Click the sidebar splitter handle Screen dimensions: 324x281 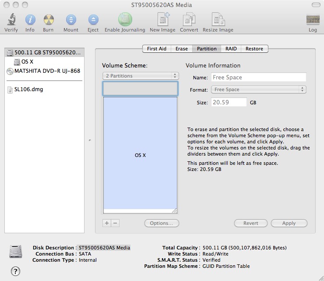pyautogui.click(x=90, y=140)
